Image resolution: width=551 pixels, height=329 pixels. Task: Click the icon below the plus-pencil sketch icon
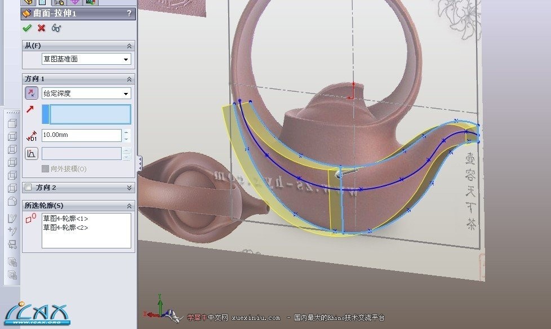point(12,244)
